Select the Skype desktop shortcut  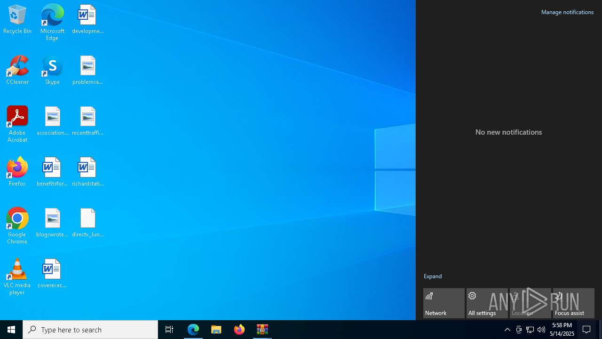pyautogui.click(x=52, y=70)
